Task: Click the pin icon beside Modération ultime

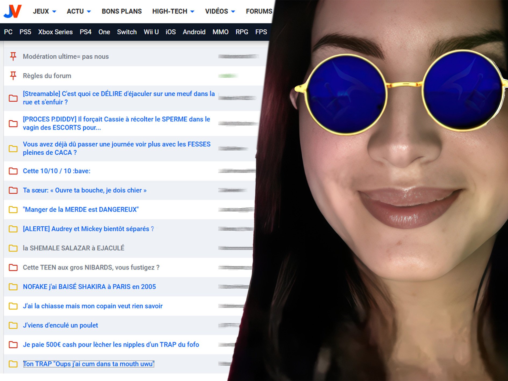Action: pyautogui.click(x=13, y=56)
